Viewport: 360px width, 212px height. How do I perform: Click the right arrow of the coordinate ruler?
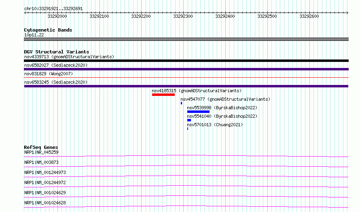click(x=347, y=13)
